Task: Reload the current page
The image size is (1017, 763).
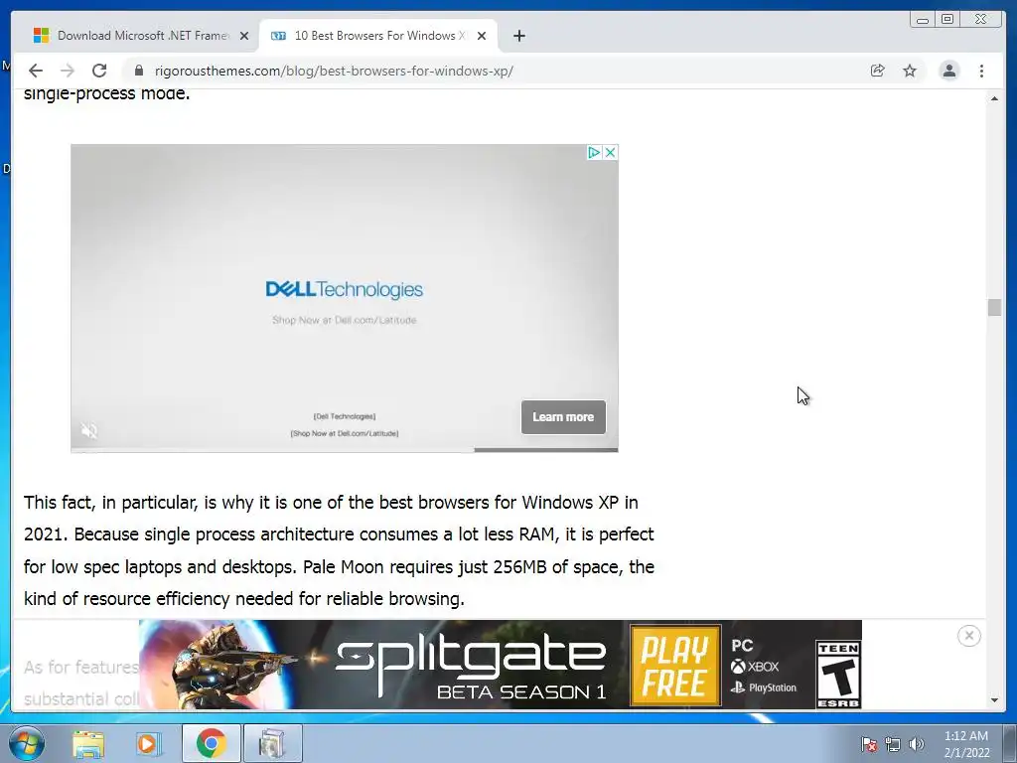Action: click(x=99, y=71)
